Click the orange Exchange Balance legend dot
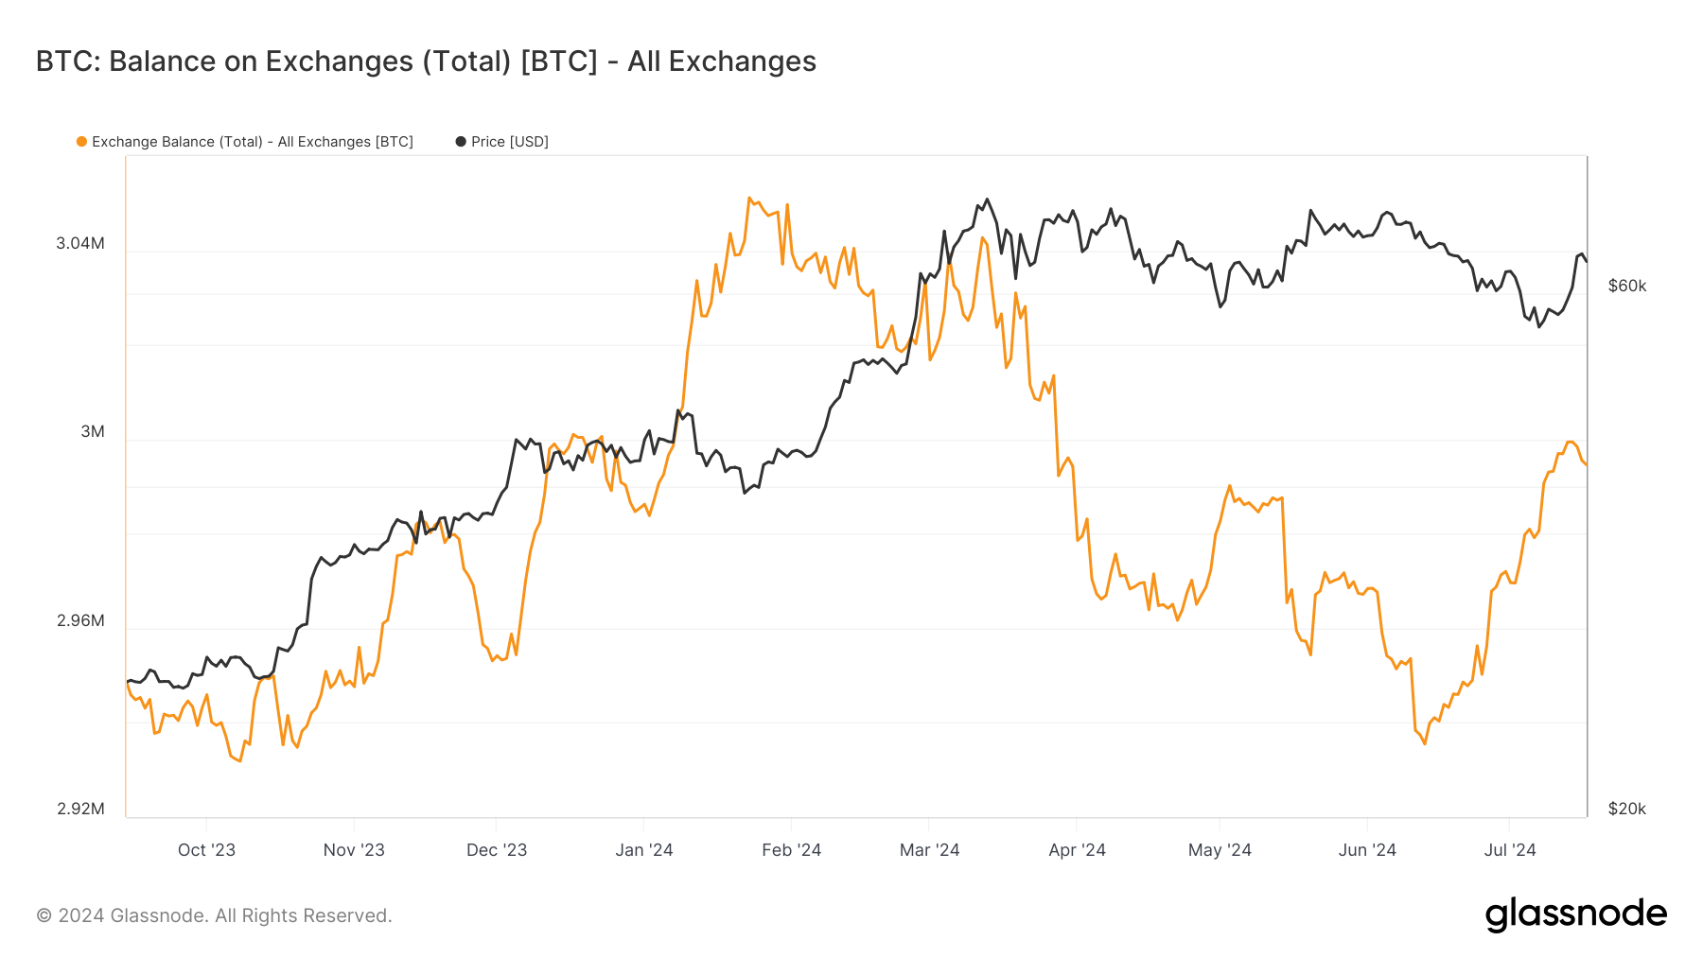 81,142
